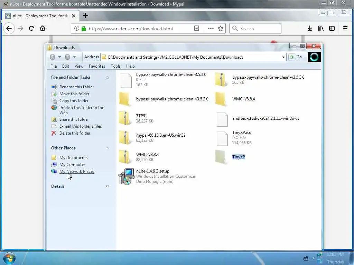Click the Explorer address path field
This screenshot has height=265, width=354.
[x=193, y=57]
